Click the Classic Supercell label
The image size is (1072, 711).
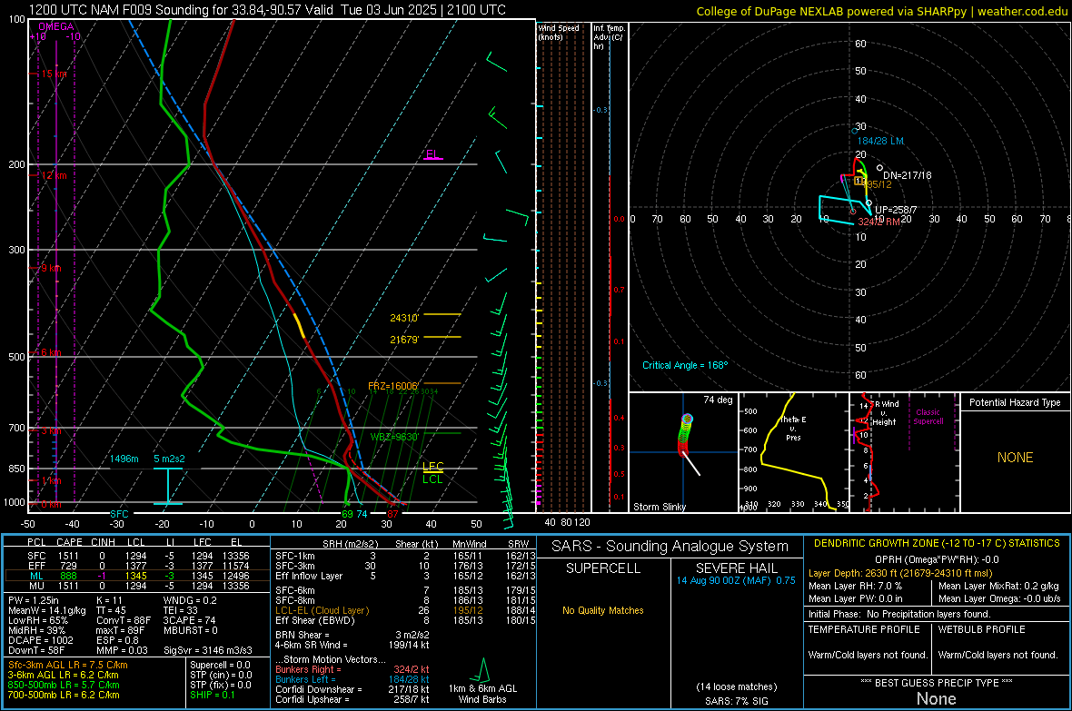(928, 417)
